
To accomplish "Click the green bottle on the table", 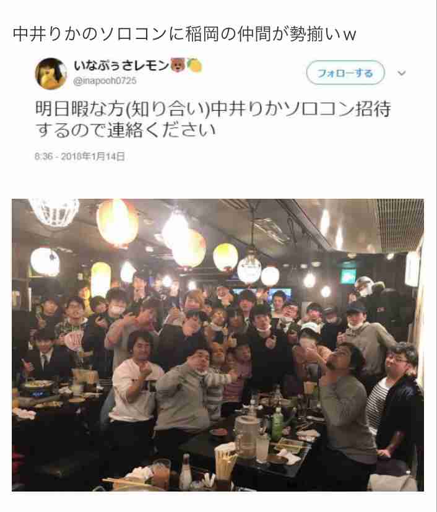I will (277, 424).
